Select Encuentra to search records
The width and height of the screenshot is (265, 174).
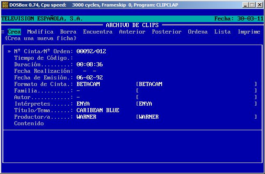coord(98,32)
